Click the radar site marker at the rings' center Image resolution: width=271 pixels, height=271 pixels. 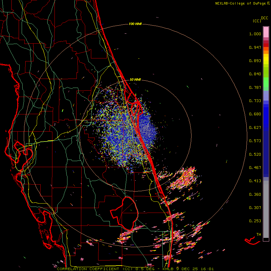[135, 136]
